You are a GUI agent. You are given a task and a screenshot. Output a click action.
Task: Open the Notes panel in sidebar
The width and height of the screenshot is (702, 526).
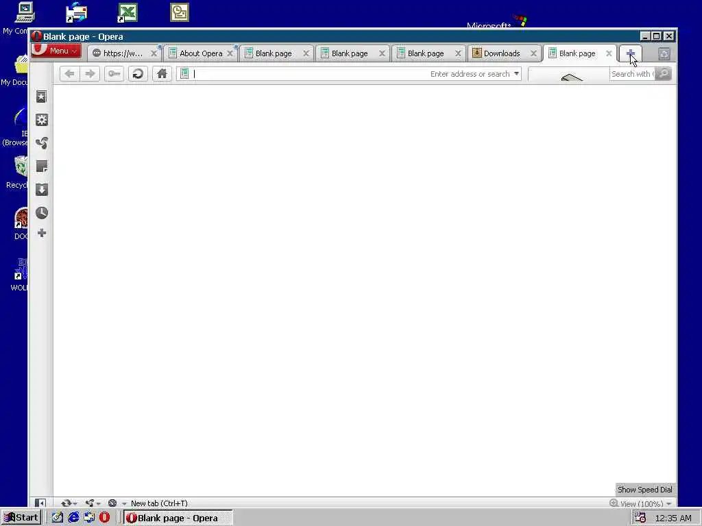tap(42, 166)
